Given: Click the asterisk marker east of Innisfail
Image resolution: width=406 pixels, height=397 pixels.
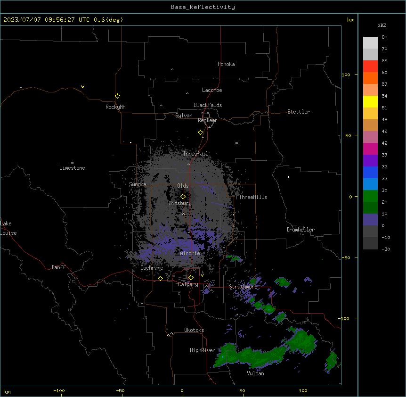Looking at the screenshot, I should pyautogui.click(x=236, y=143).
